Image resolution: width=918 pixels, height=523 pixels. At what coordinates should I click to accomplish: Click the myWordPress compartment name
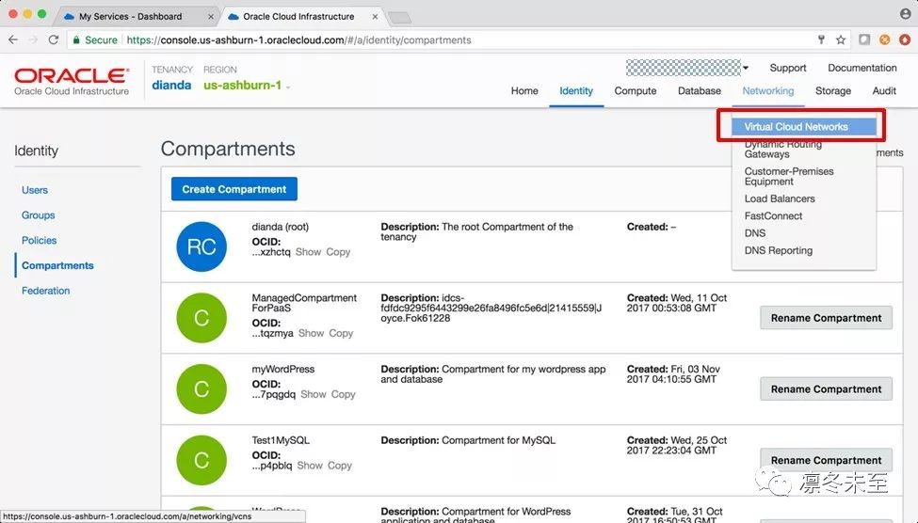pyautogui.click(x=283, y=369)
